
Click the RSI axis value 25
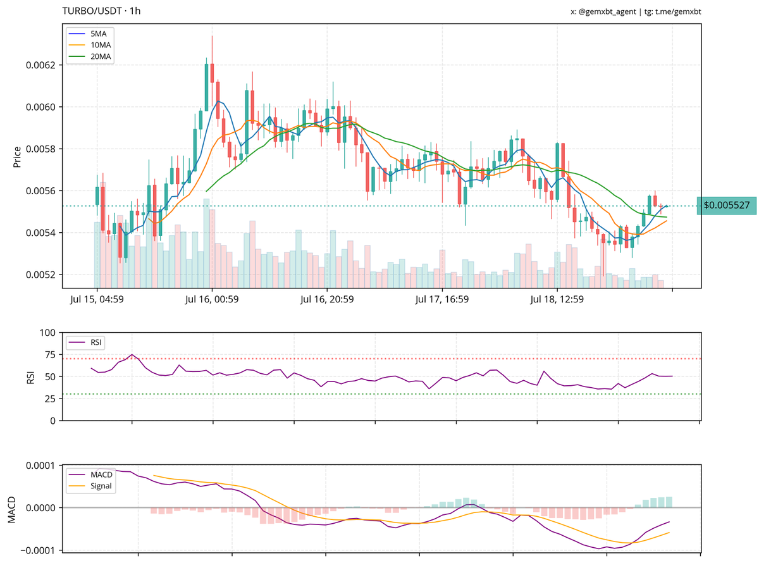[50, 399]
